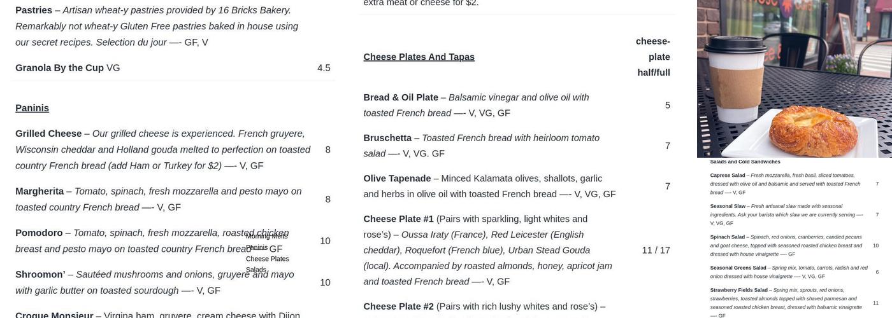The height and width of the screenshot is (318, 892).
Task: Click the Strawberry Fields Salad entry
Action: 738,290
